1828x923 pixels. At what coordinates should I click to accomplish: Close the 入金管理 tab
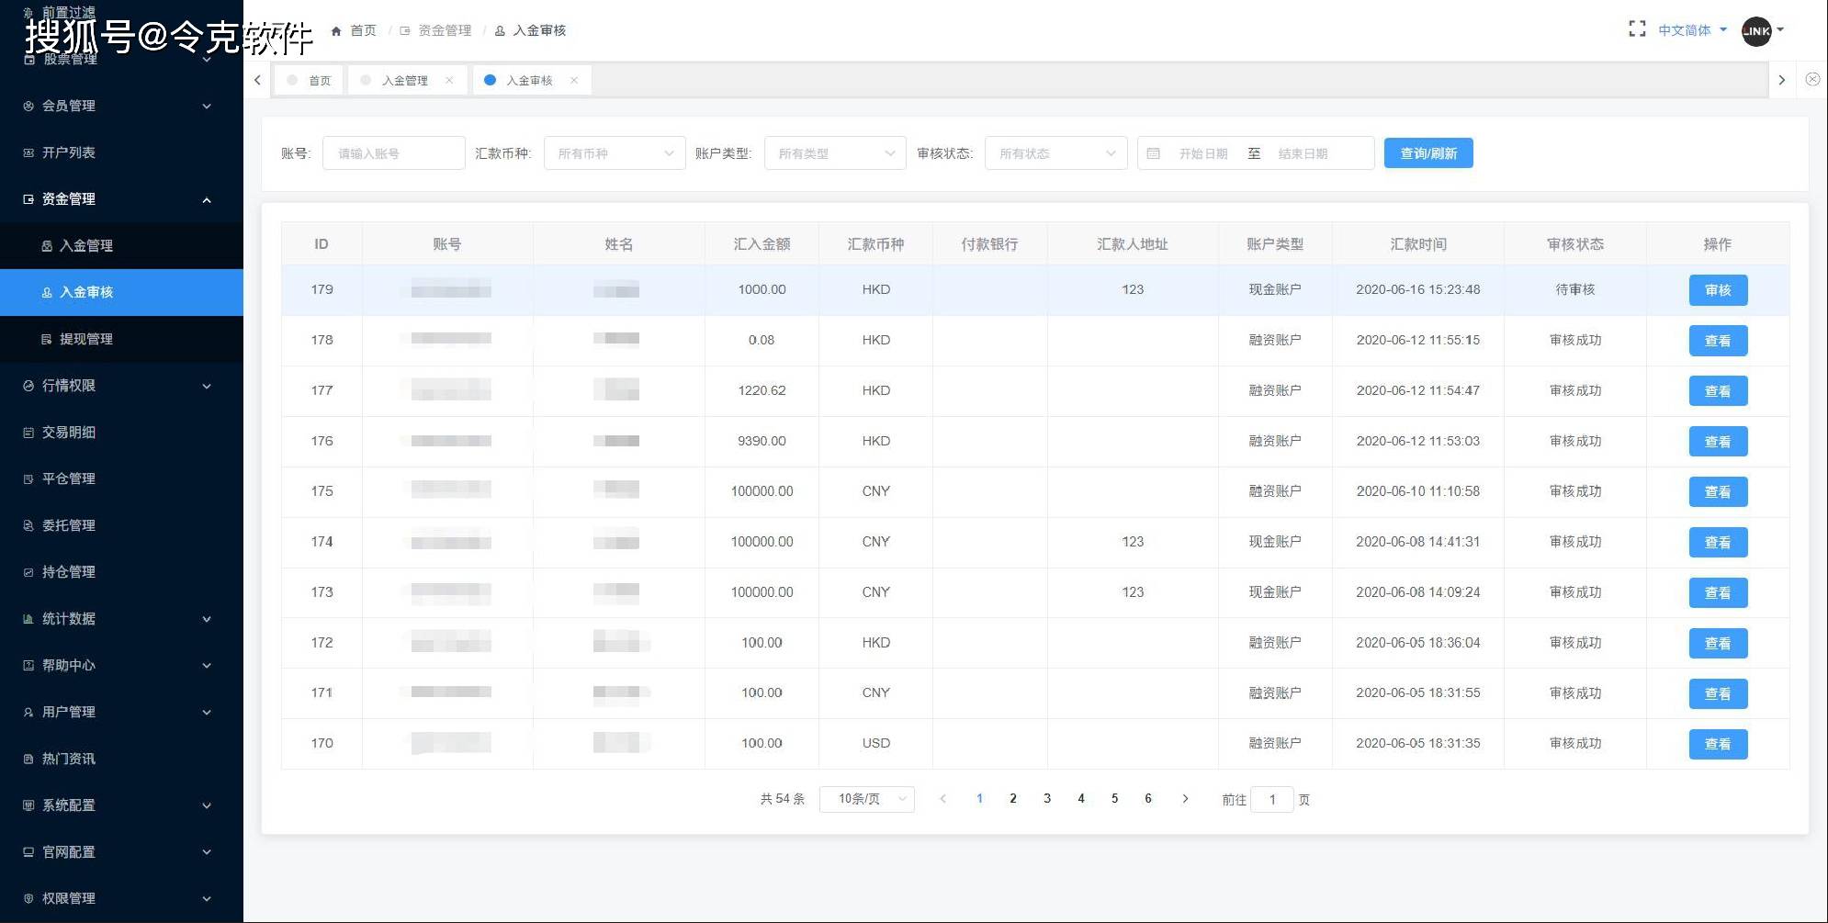point(449,80)
